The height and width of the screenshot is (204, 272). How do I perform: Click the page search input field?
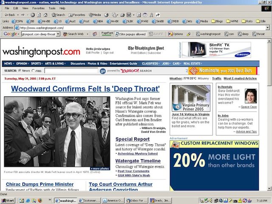[71, 71]
